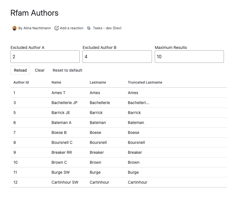Focus the Excluded Author B input

pos(117,56)
